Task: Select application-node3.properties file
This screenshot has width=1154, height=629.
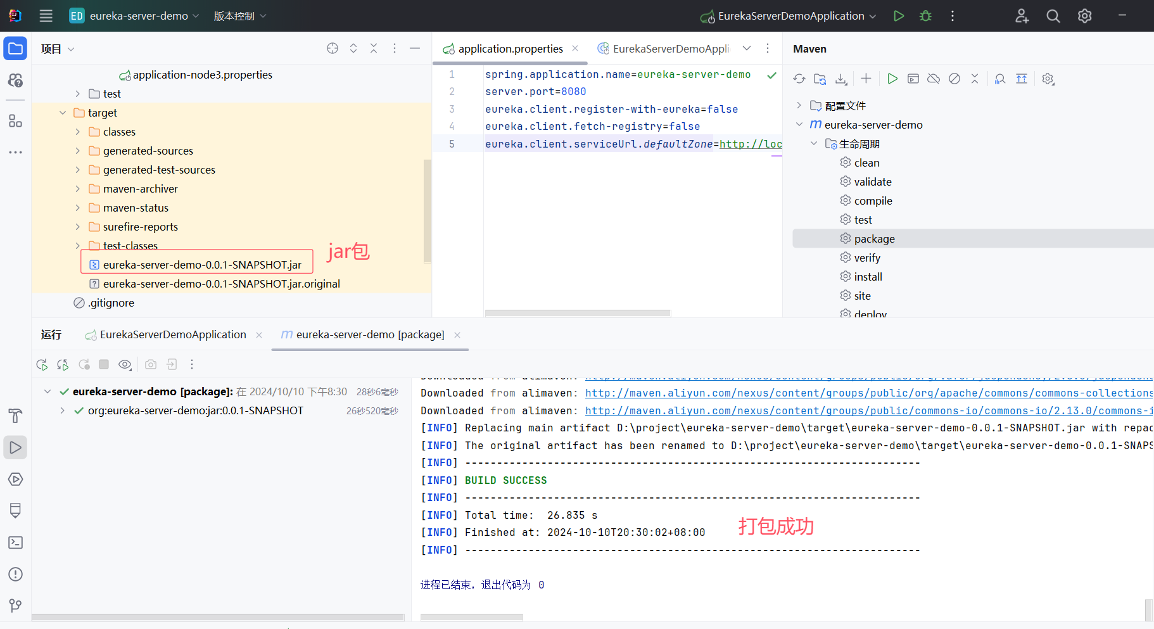Action: coord(196,75)
